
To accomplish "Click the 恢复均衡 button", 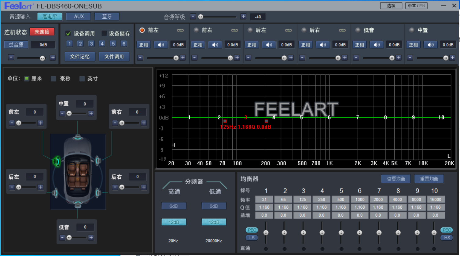I will [x=396, y=179].
